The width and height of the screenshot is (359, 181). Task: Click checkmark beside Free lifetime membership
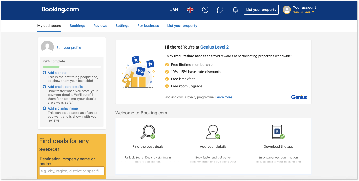tap(167, 65)
